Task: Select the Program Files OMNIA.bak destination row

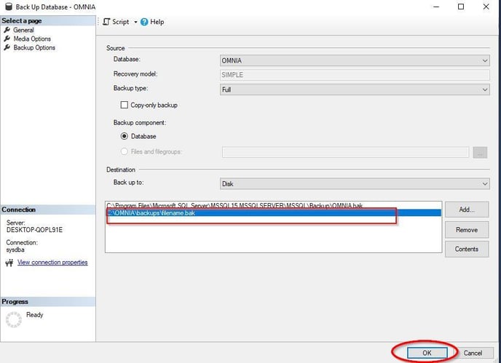Action: coord(274,206)
